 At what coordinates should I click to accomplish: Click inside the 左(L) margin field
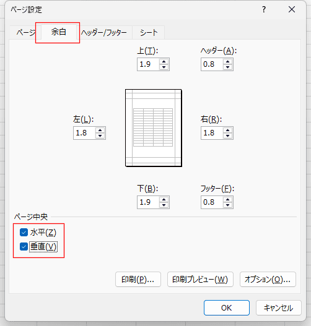tap(84, 133)
